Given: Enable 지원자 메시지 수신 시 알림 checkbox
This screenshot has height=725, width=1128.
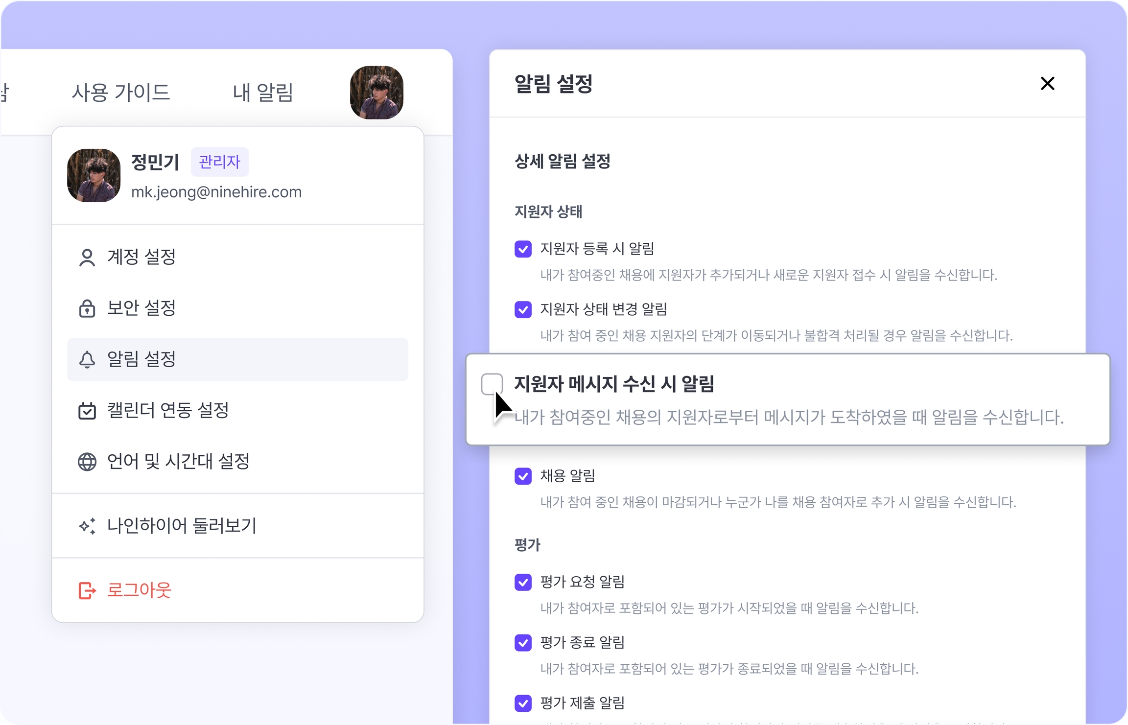Looking at the screenshot, I should tap(492, 383).
